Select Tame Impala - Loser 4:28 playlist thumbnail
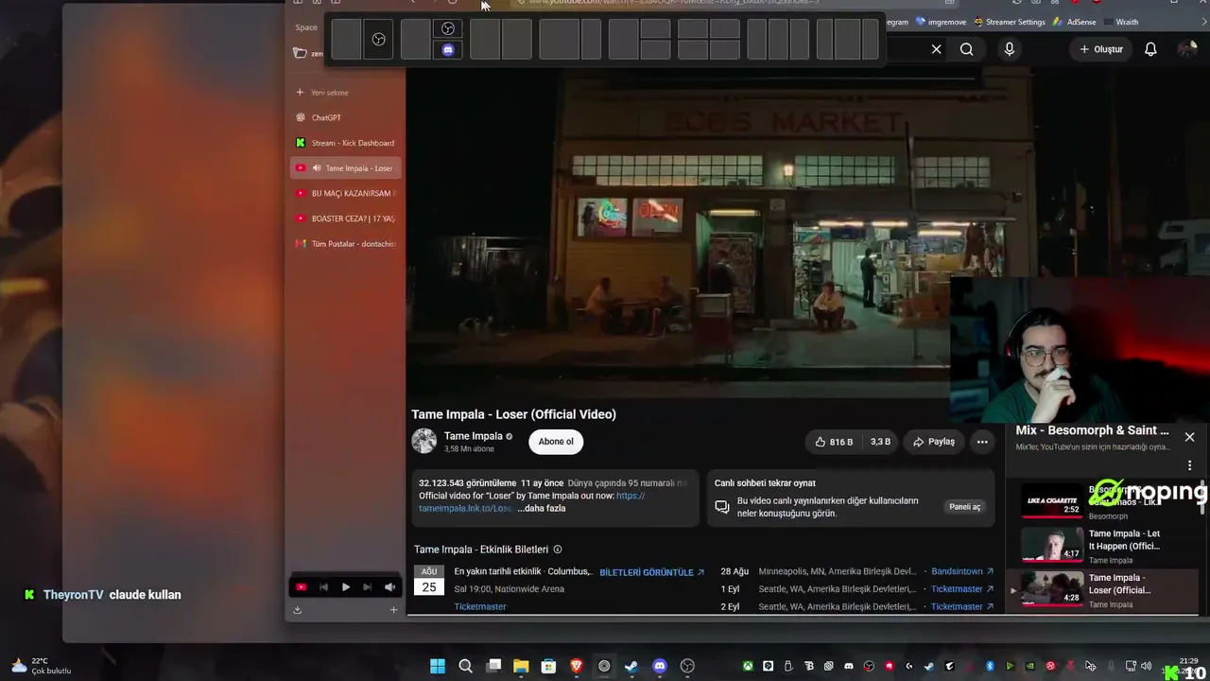1210x681 pixels. [1052, 587]
